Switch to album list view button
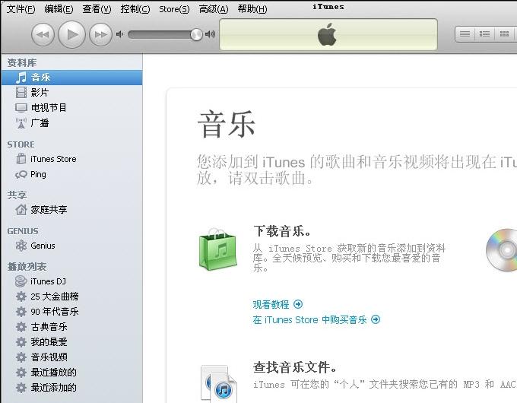The width and height of the screenshot is (517, 403). tap(484, 34)
